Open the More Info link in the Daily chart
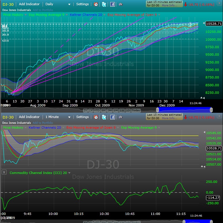The width and height of the screenshot is (223, 223). point(169,5)
